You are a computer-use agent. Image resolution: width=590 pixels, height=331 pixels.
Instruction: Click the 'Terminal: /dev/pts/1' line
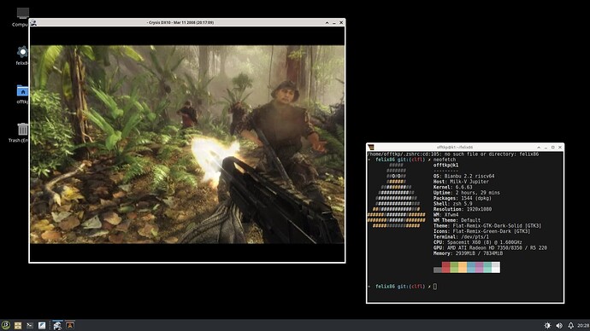pos(461,237)
